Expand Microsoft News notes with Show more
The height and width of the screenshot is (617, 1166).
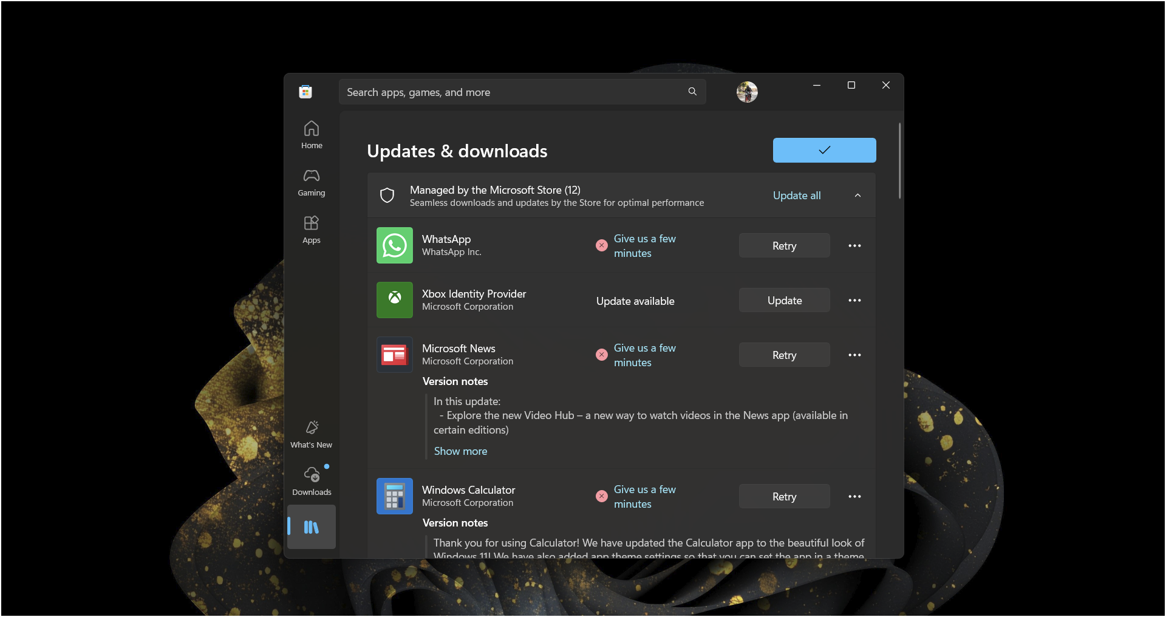click(460, 451)
